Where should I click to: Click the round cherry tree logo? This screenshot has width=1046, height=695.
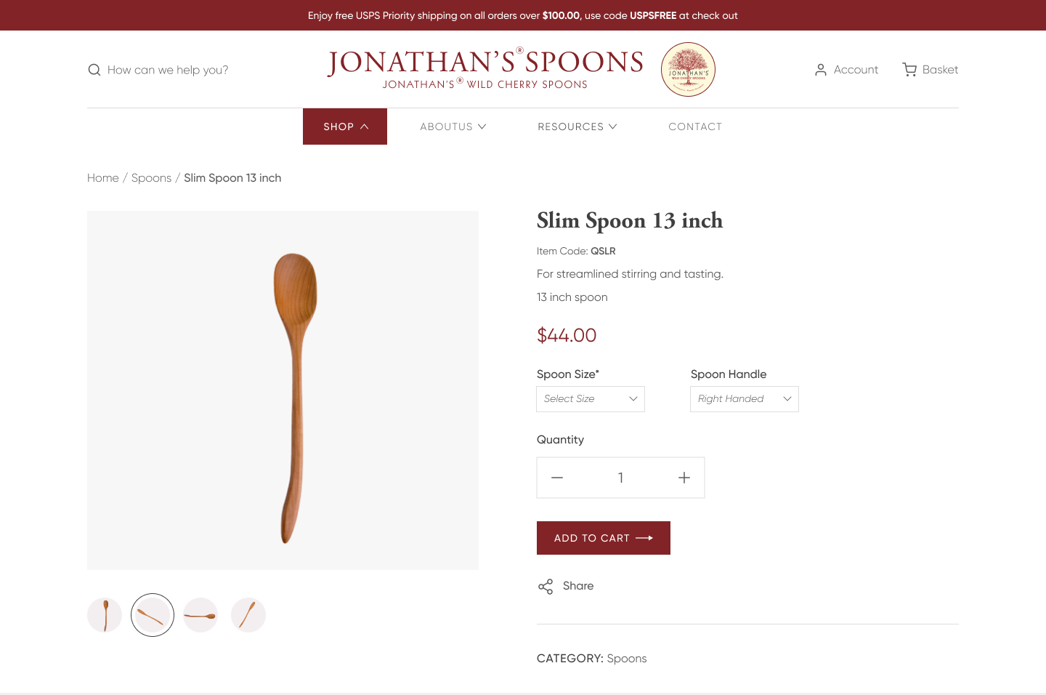[x=688, y=70]
